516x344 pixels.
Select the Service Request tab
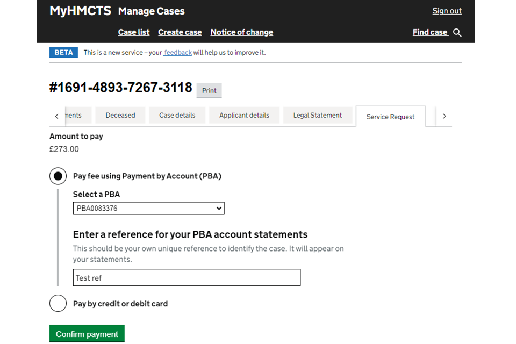click(390, 117)
